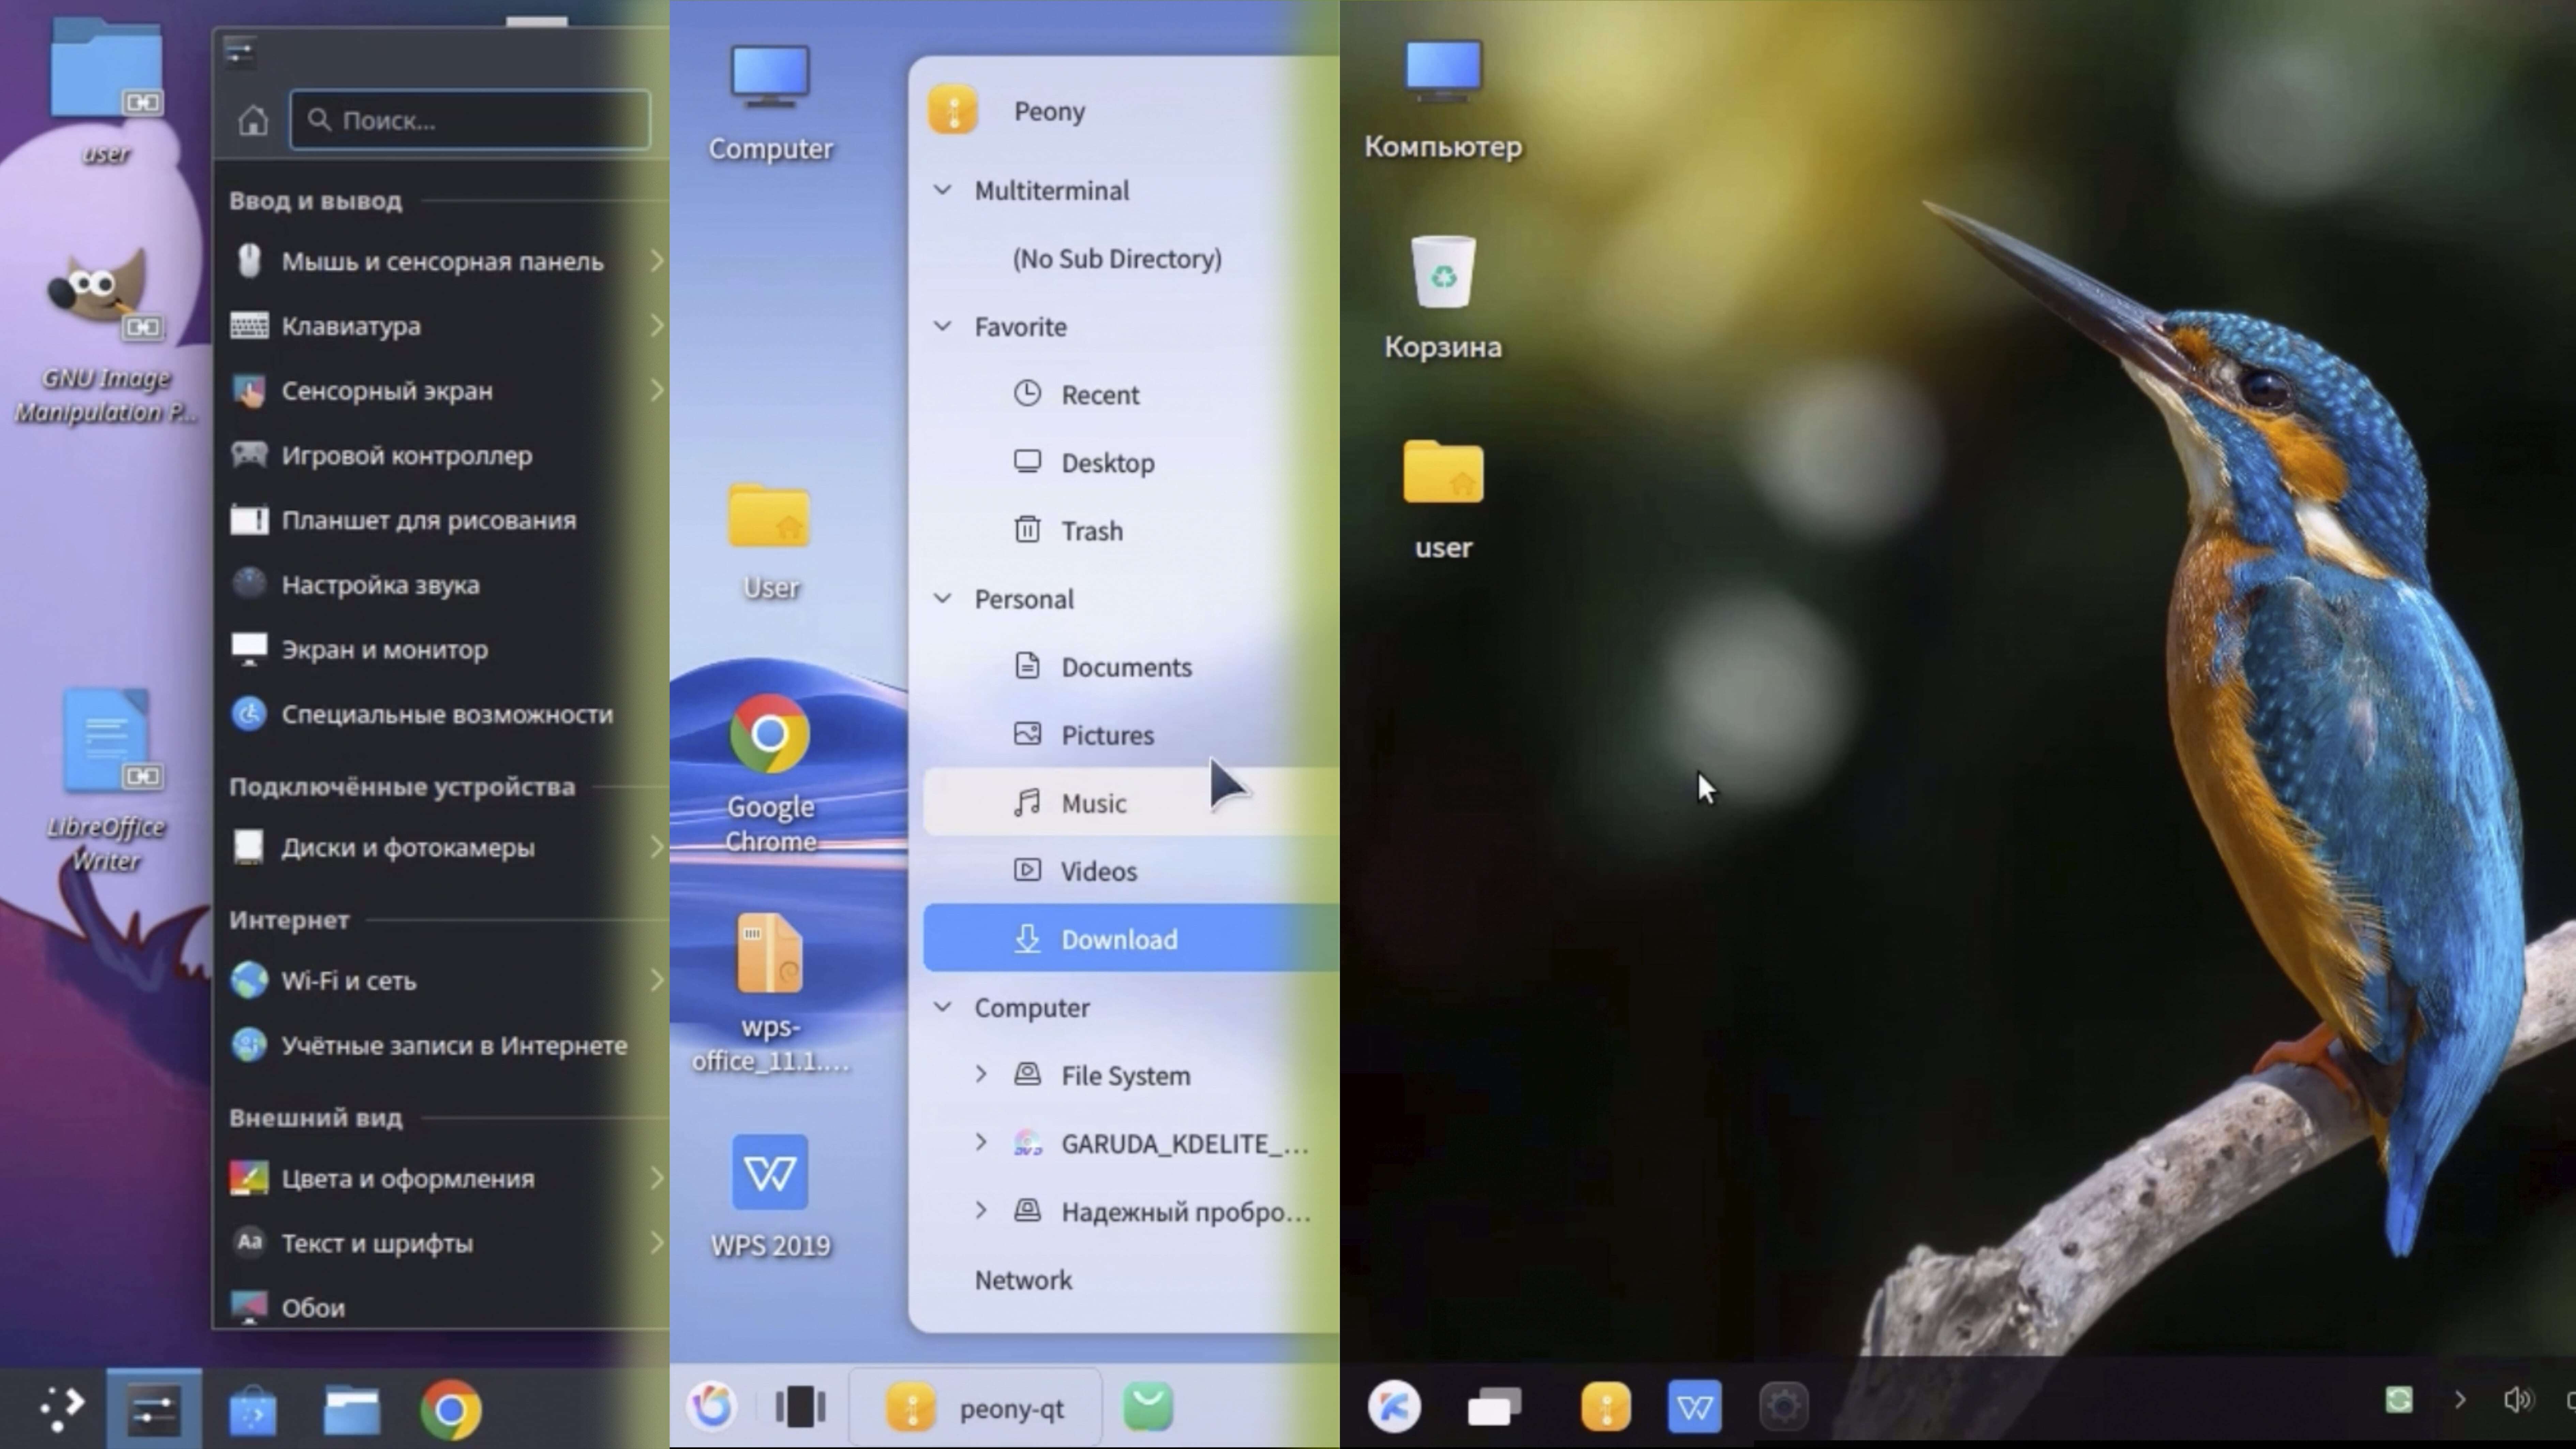
Task: Expand GARUDA_KDELITE drive node
Action: pos(981,1142)
